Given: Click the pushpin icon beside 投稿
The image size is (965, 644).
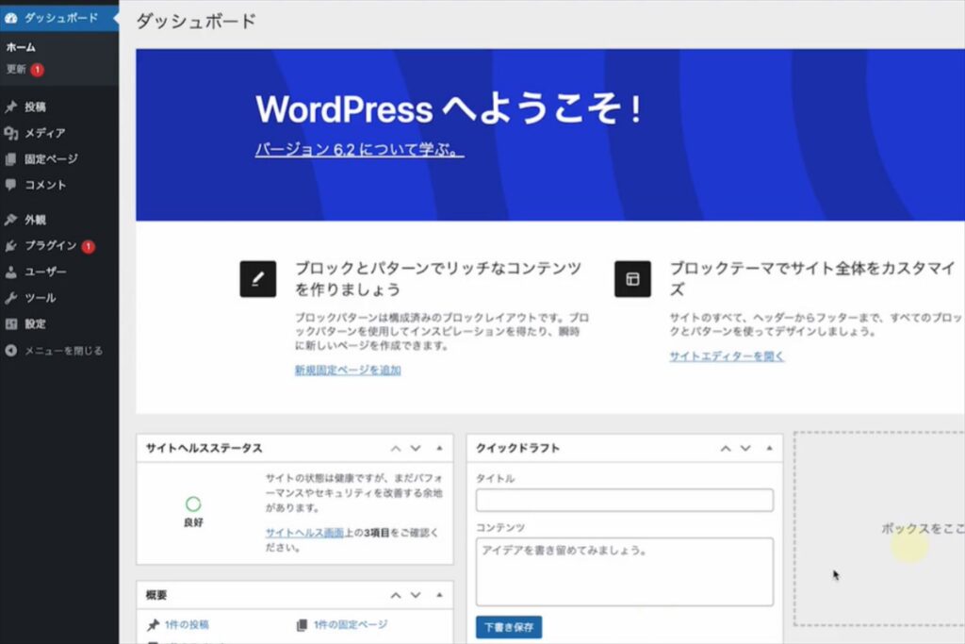Looking at the screenshot, I should point(11,107).
